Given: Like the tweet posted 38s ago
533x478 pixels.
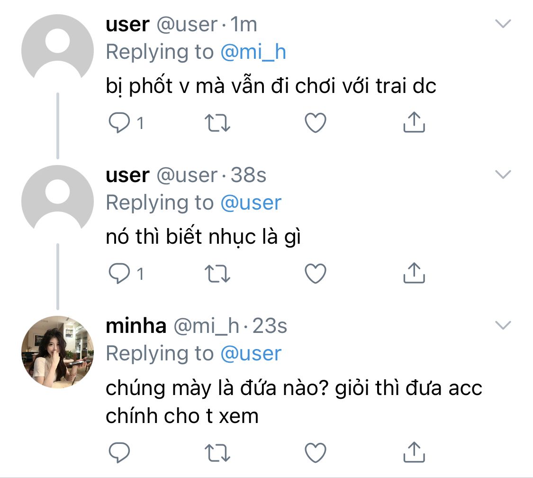Looking at the screenshot, I should tap(315, 274).
